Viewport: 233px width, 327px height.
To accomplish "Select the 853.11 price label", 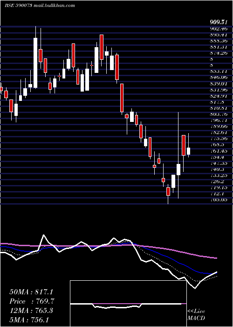I will point(219,71).
